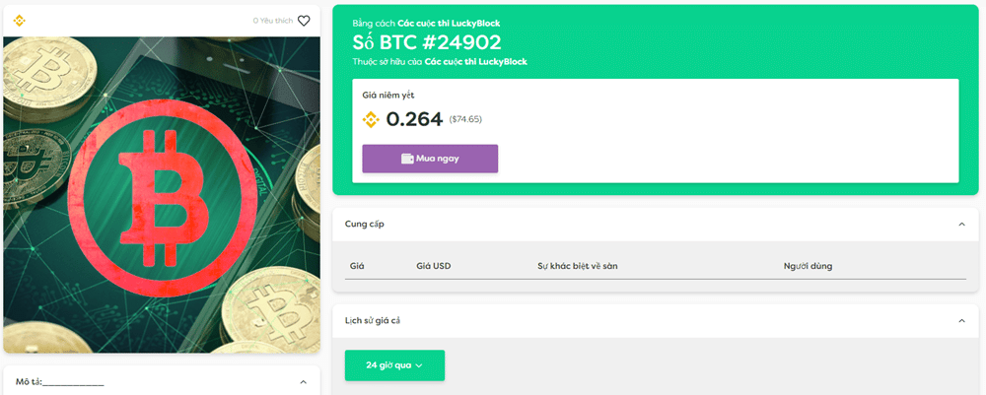Viewport: 986px width, 395px height.
Task: Click the ($74.65) USD price text
Action: (x=465, y=119)
